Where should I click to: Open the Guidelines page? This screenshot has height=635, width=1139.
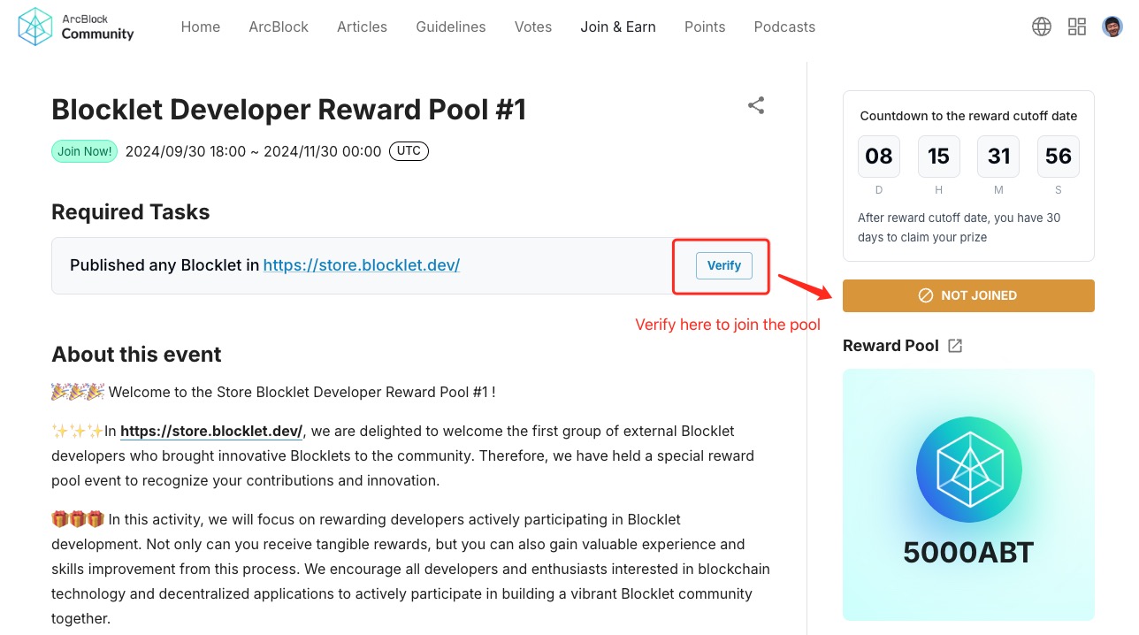click(x=451, y=27)
